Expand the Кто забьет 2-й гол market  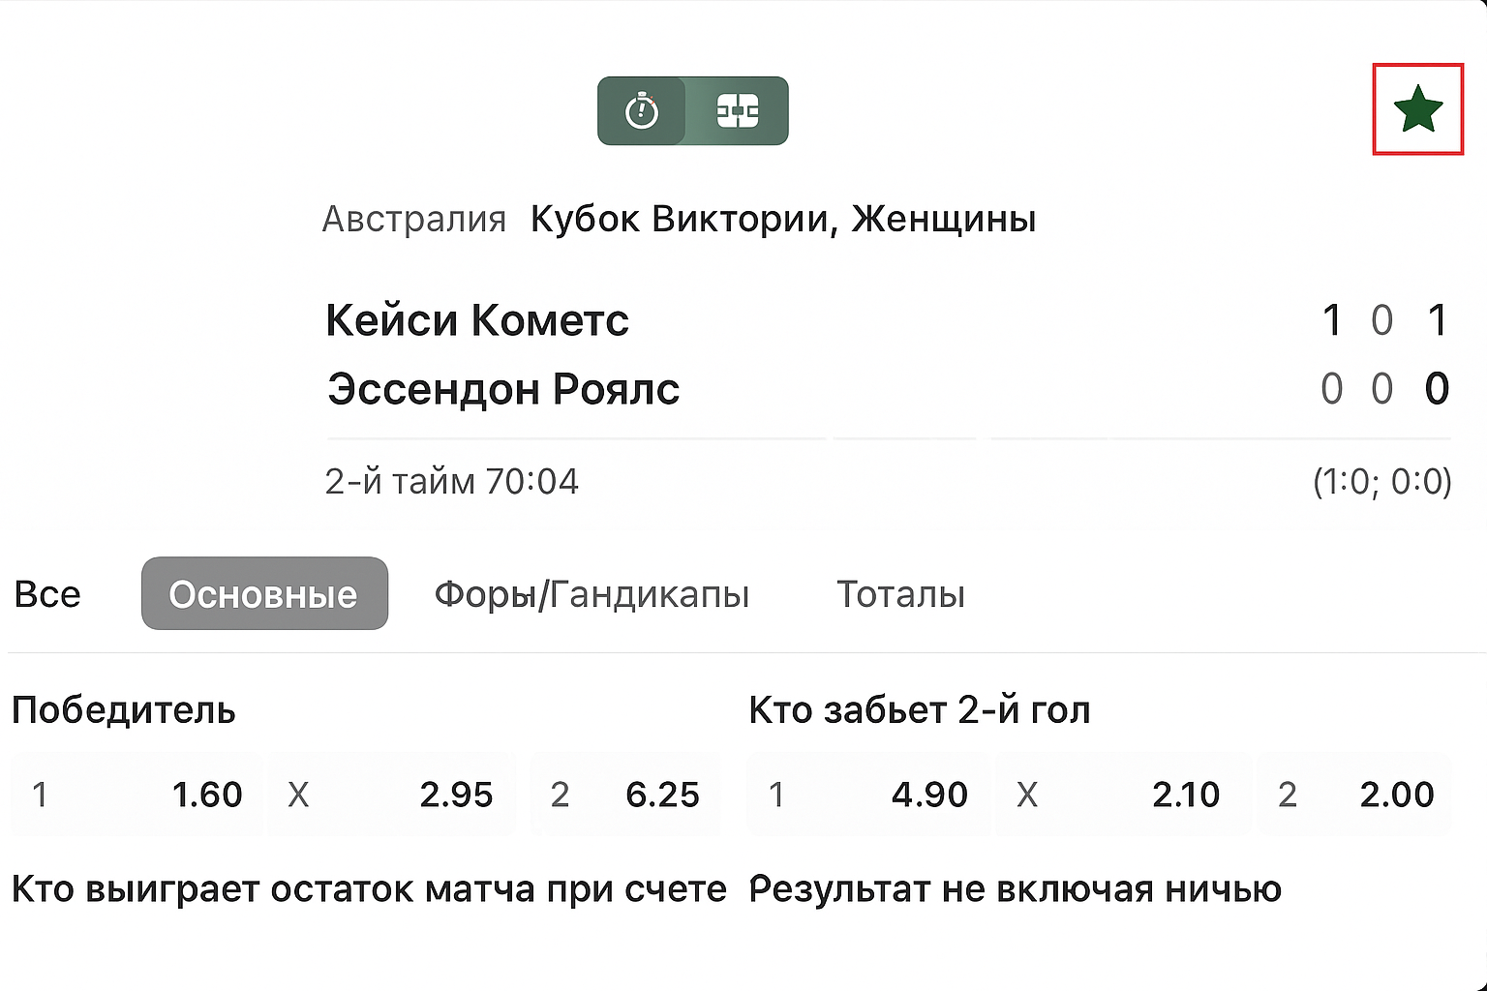pyautogui.click(x=919, y=710)
